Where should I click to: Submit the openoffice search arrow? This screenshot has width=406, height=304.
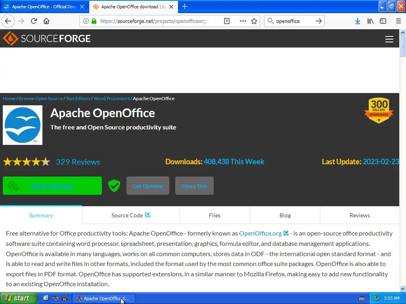point(319,21)
